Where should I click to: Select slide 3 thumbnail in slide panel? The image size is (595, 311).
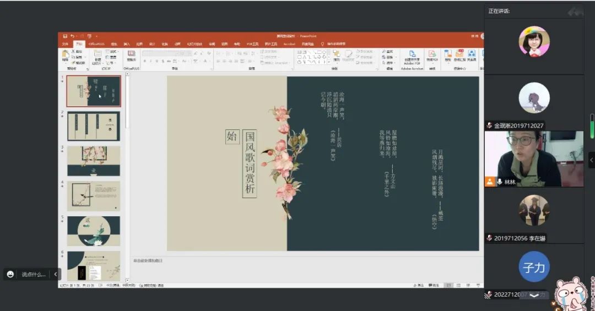pos(93,161)
